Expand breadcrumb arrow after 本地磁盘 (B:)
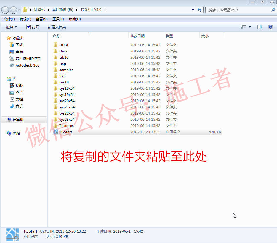This screenshot has width=277, height=243. (77, 10)
